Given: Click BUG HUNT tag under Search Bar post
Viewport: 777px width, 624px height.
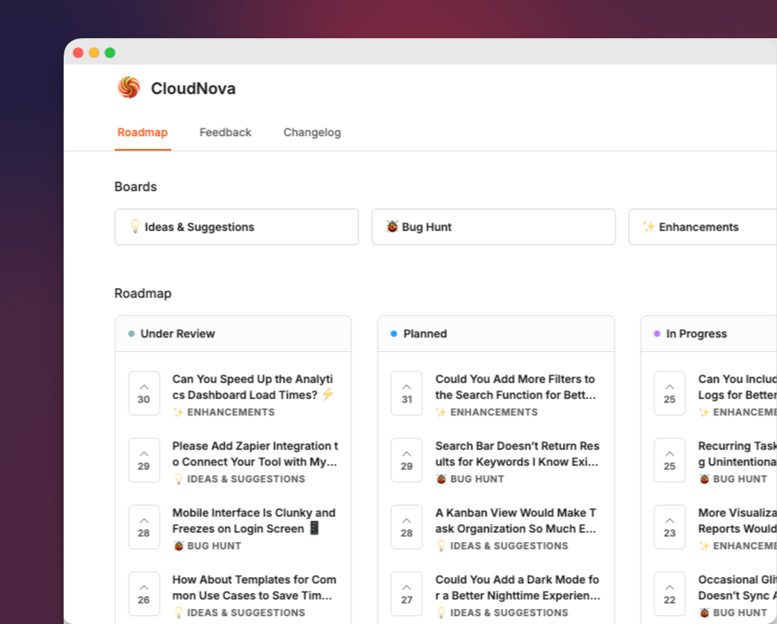Looking at the screenshot, I should click(470, 479).
